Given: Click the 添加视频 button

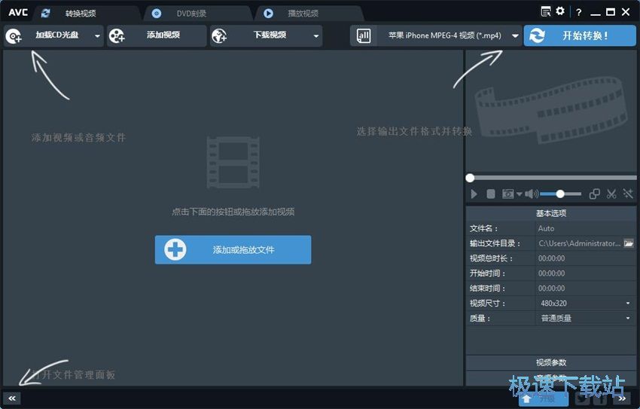Looking at the screenshot, I should coord(157,35).
